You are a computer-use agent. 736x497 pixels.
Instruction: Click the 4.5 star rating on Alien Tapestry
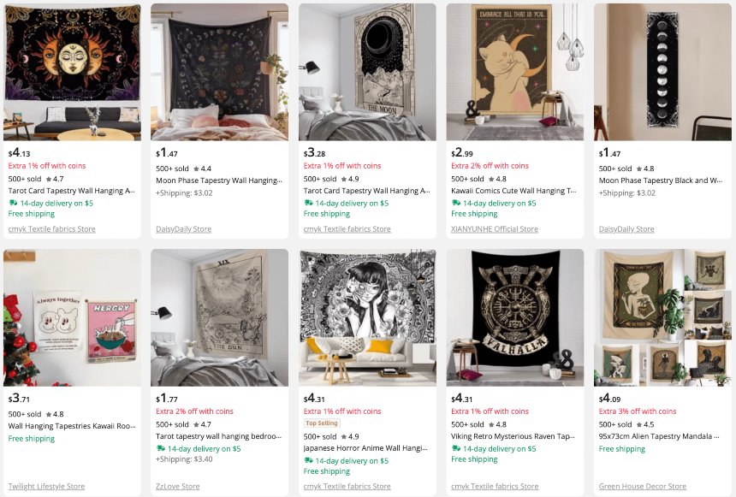(x=641, y=424)
